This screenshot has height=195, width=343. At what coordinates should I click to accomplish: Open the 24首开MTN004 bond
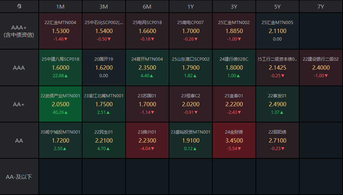(x=147, y=68)
